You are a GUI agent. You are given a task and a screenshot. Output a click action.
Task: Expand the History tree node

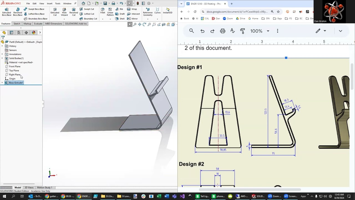(2, 46)
